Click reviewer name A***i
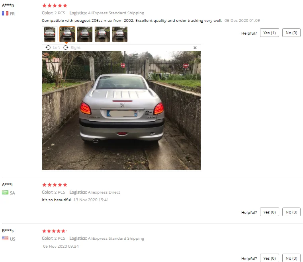 point(7,184)
